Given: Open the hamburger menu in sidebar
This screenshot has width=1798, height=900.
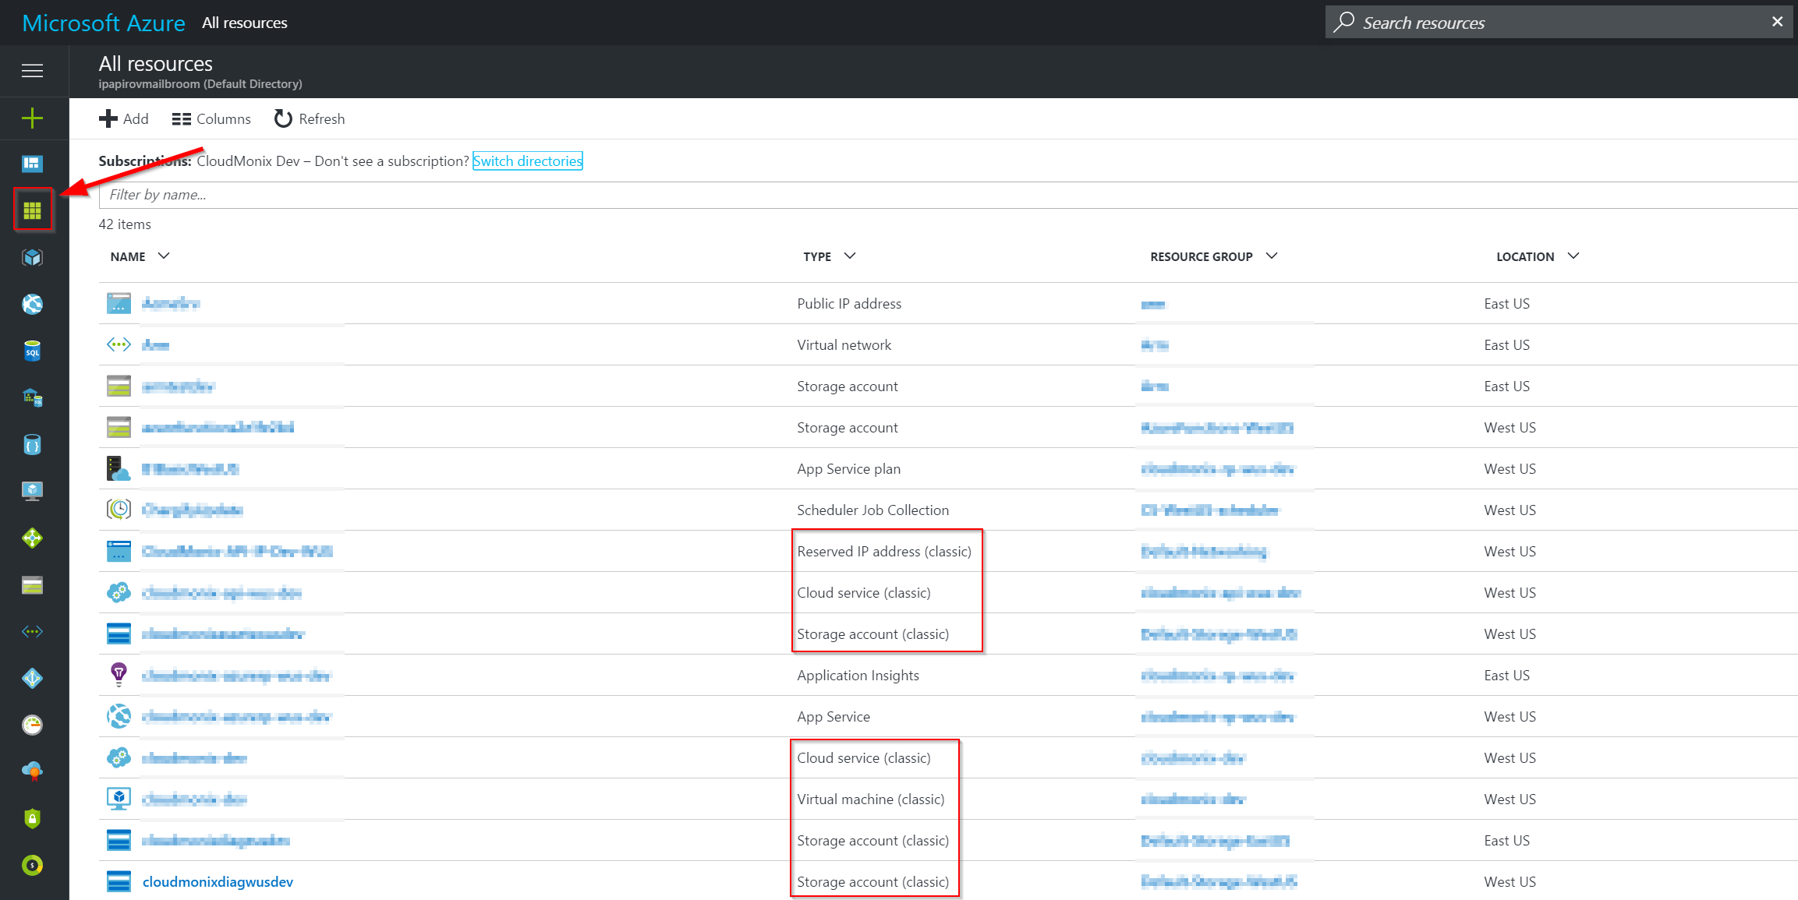Looking at the screenshot, I should (x=32, y=71).
